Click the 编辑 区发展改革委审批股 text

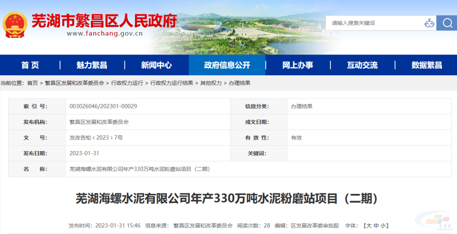(307, 226)
